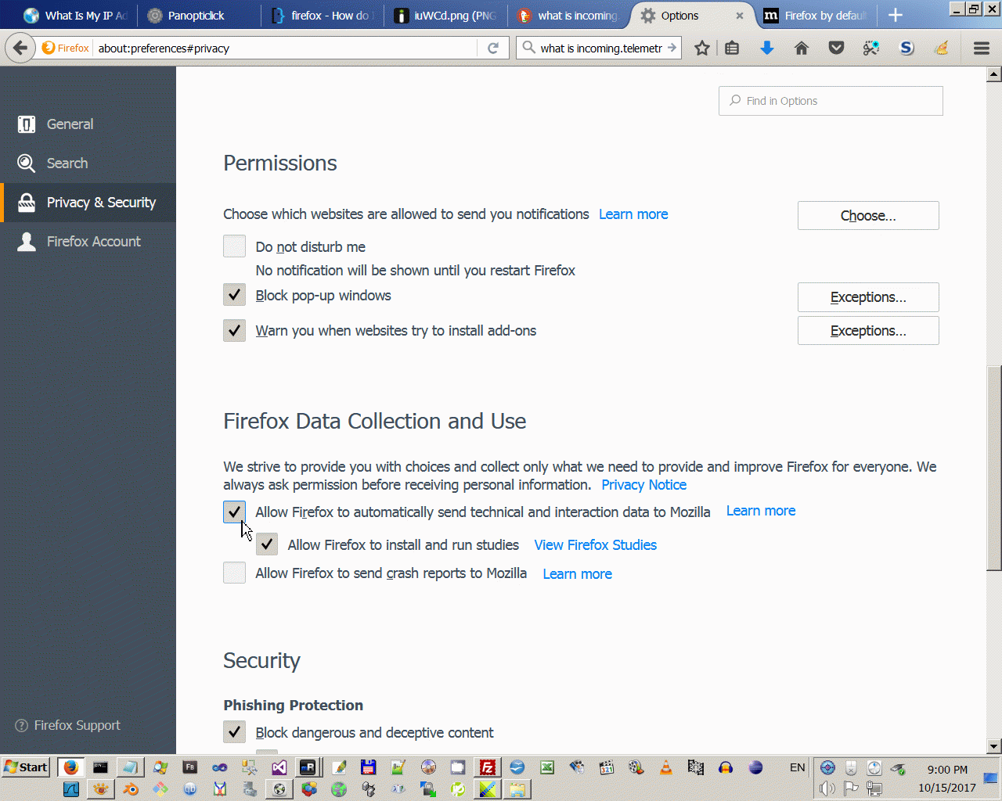Click the search bar text field

tap(600, 48)
